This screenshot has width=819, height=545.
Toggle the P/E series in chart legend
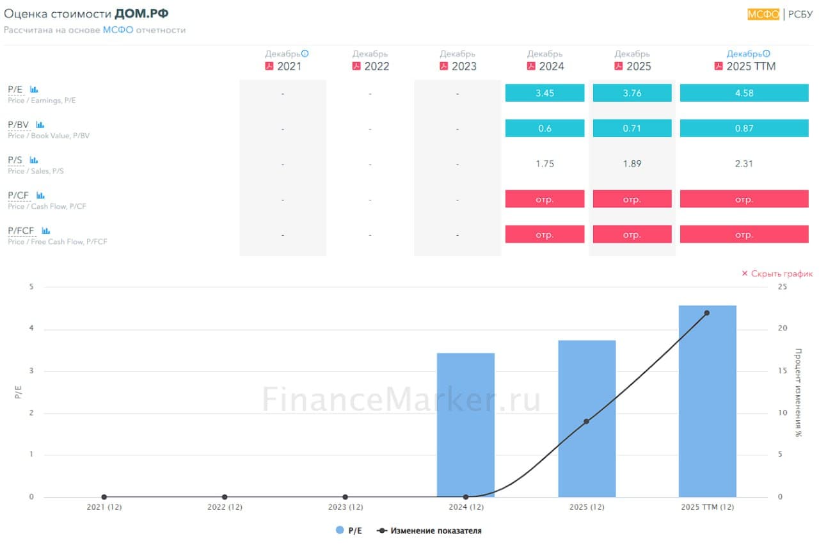coord(349,530)
